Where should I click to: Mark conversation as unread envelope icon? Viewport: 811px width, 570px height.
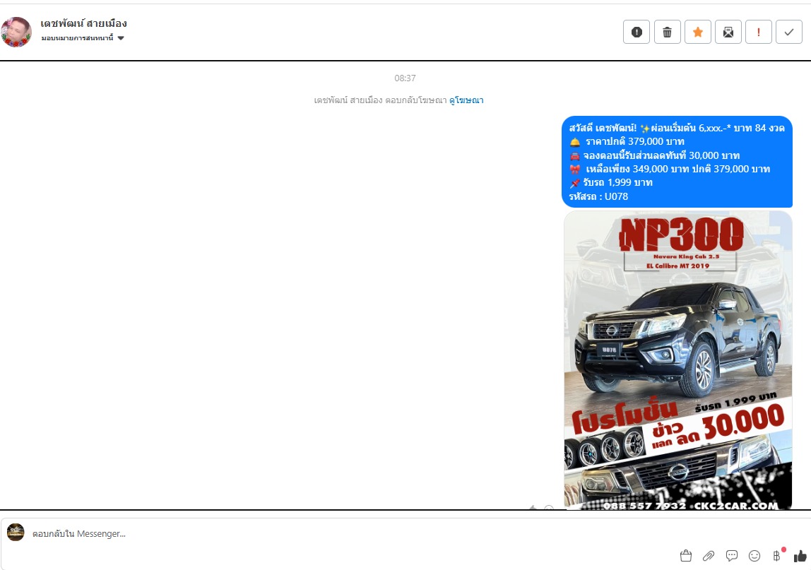coord(728,32)
